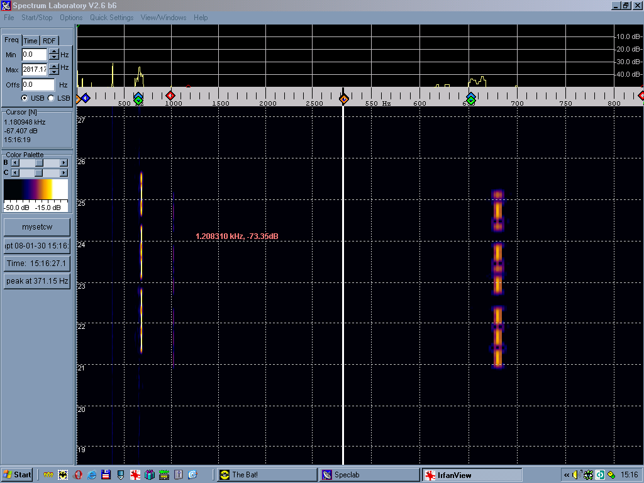644x483 pixels.
Task: Open the Help menu
Action: point(201,18)
